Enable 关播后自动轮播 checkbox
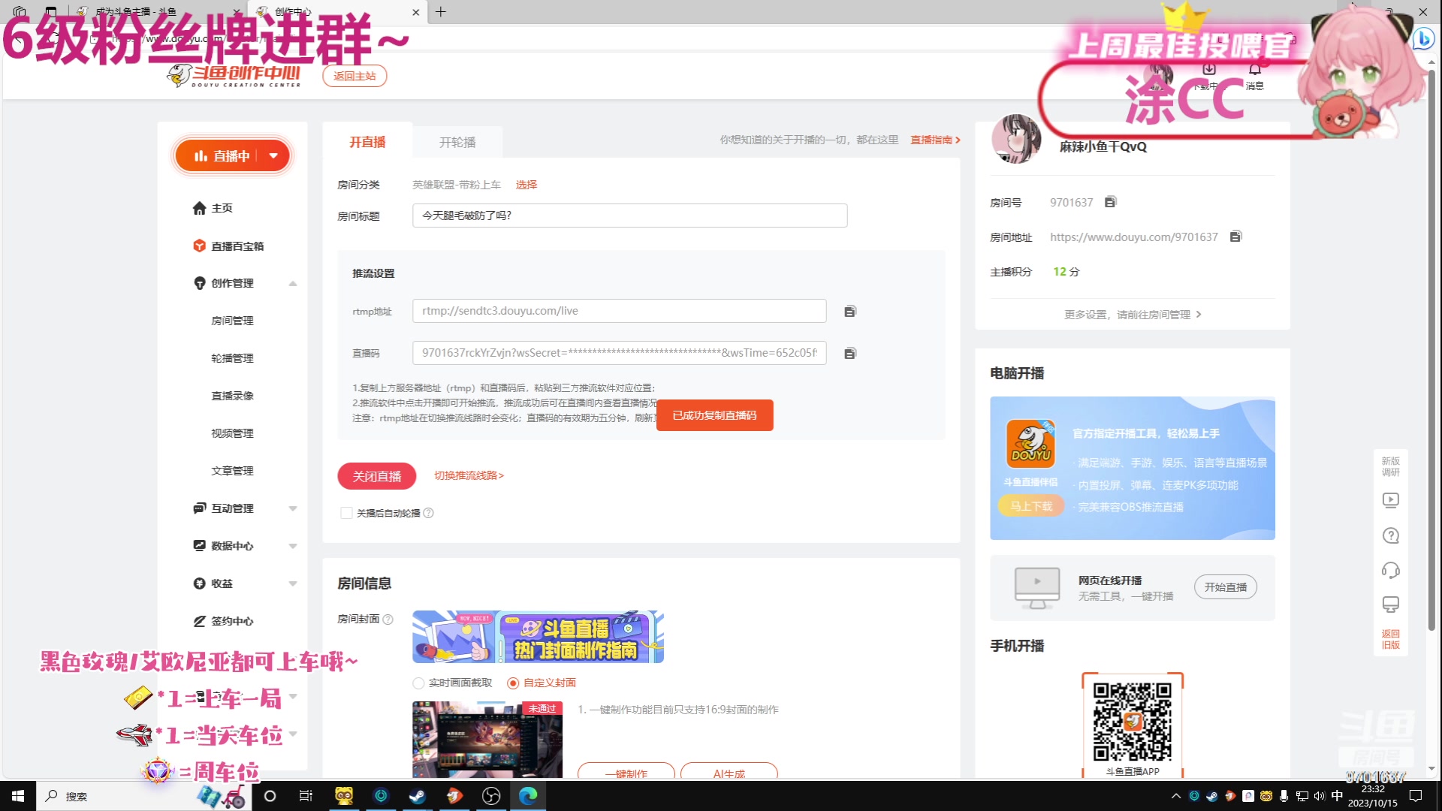The width and height of the screenshot is (1442, 811). (346, 513)
